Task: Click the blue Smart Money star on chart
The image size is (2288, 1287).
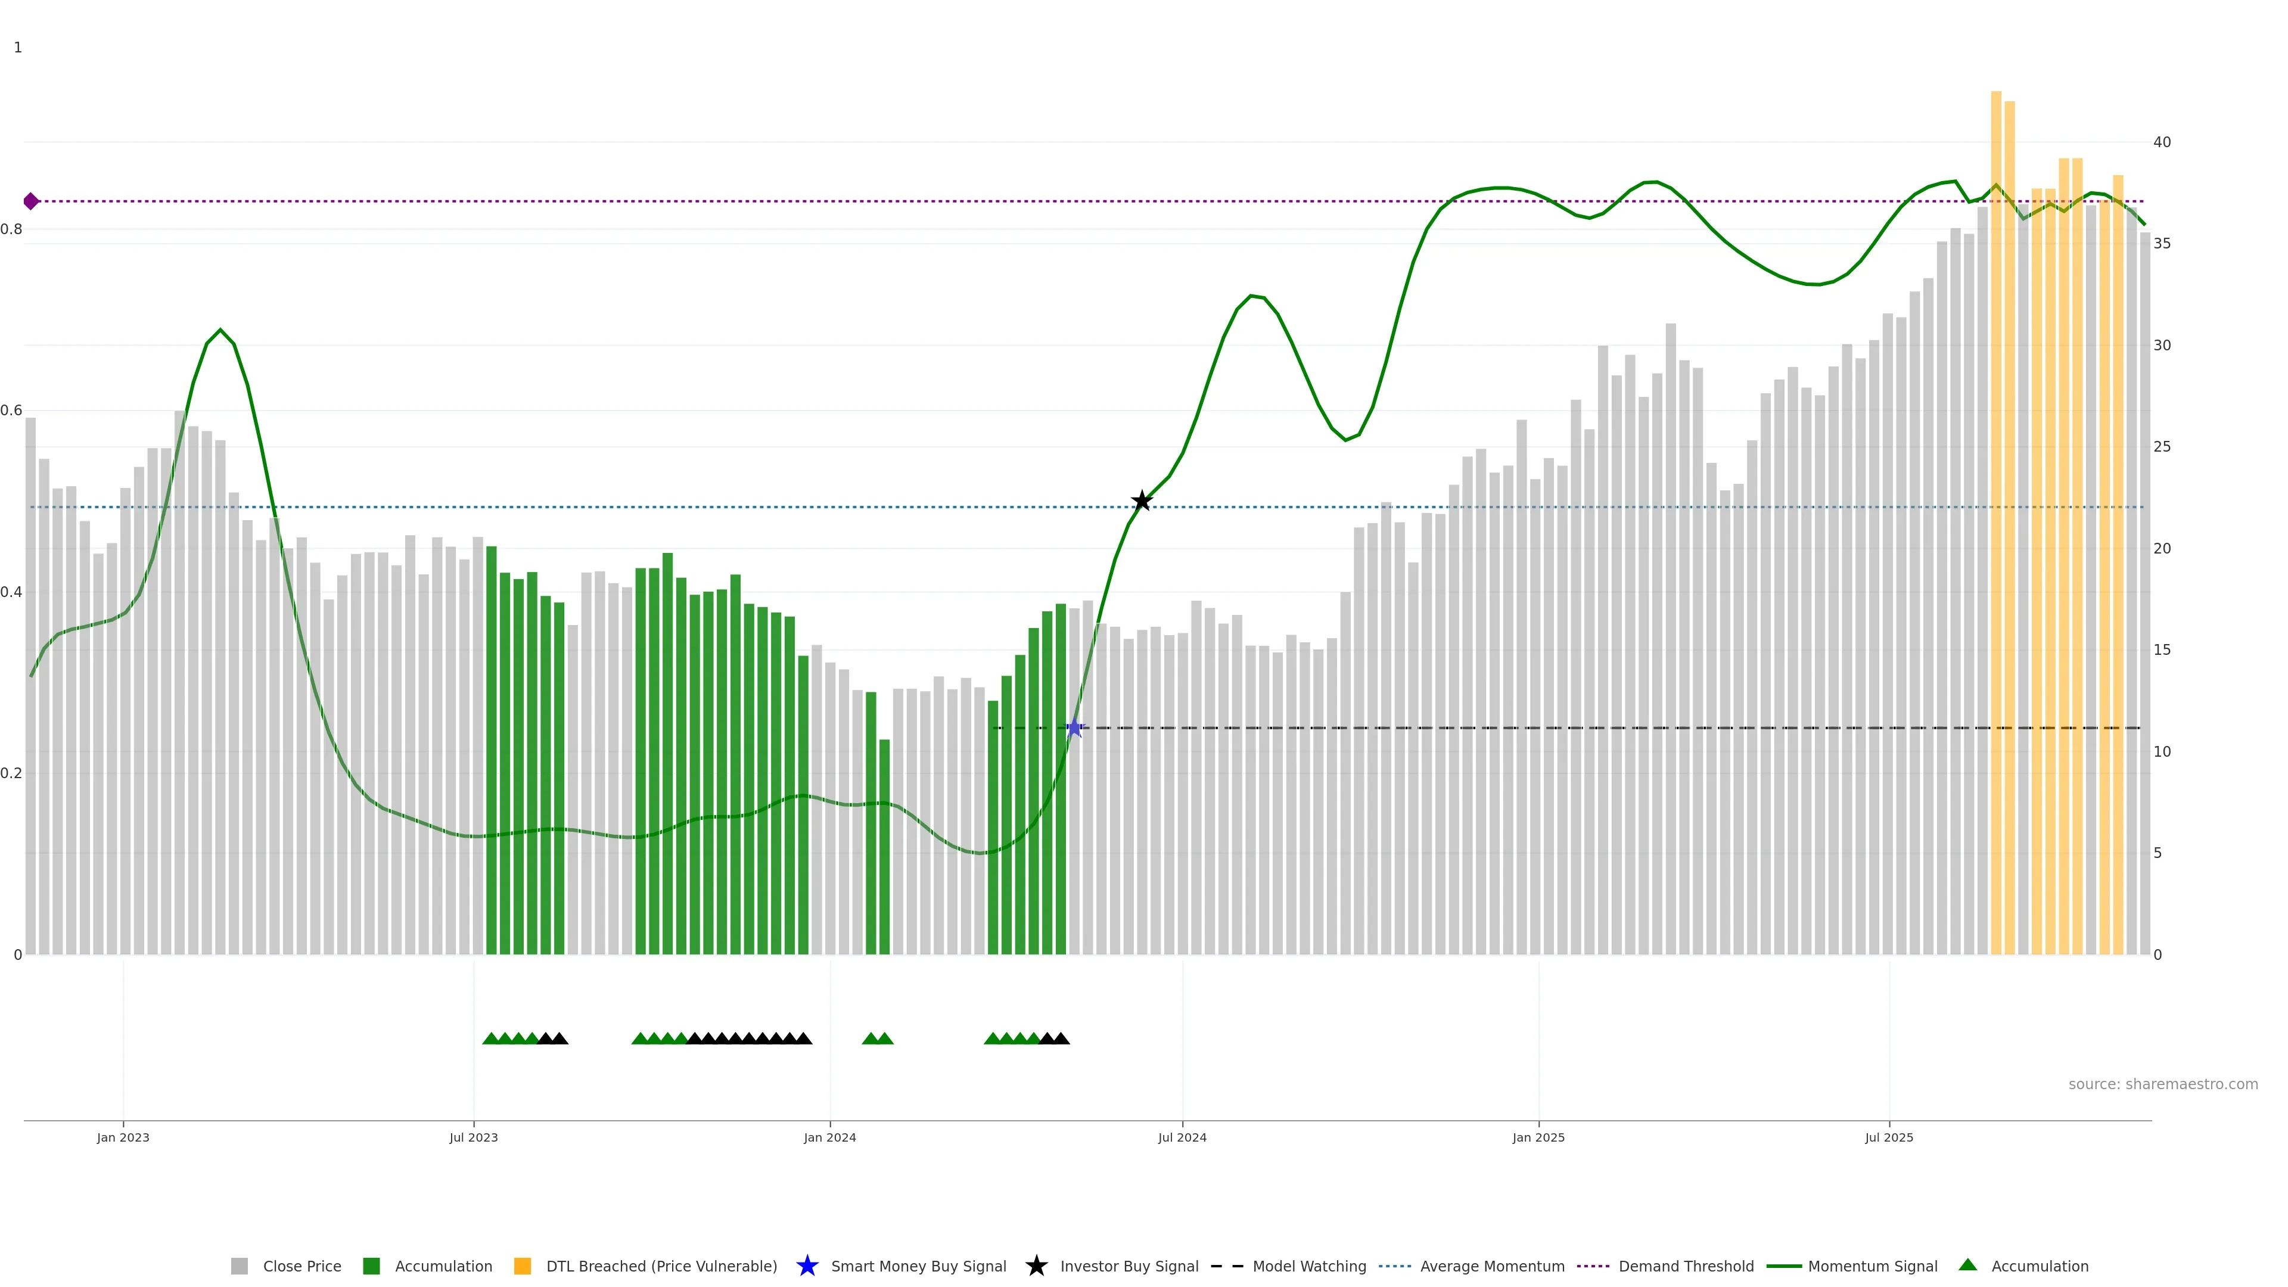Action: click(x=1075, y=728)
